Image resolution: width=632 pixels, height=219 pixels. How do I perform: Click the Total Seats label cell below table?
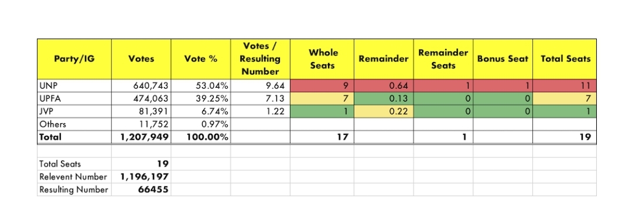74,164
